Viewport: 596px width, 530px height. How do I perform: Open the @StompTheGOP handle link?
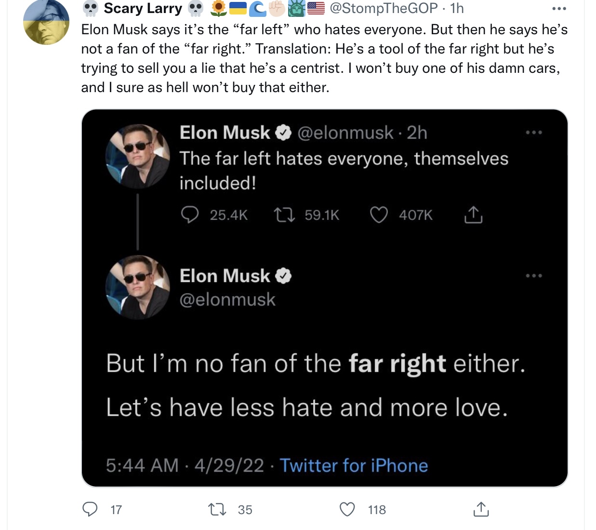point(384,8)
